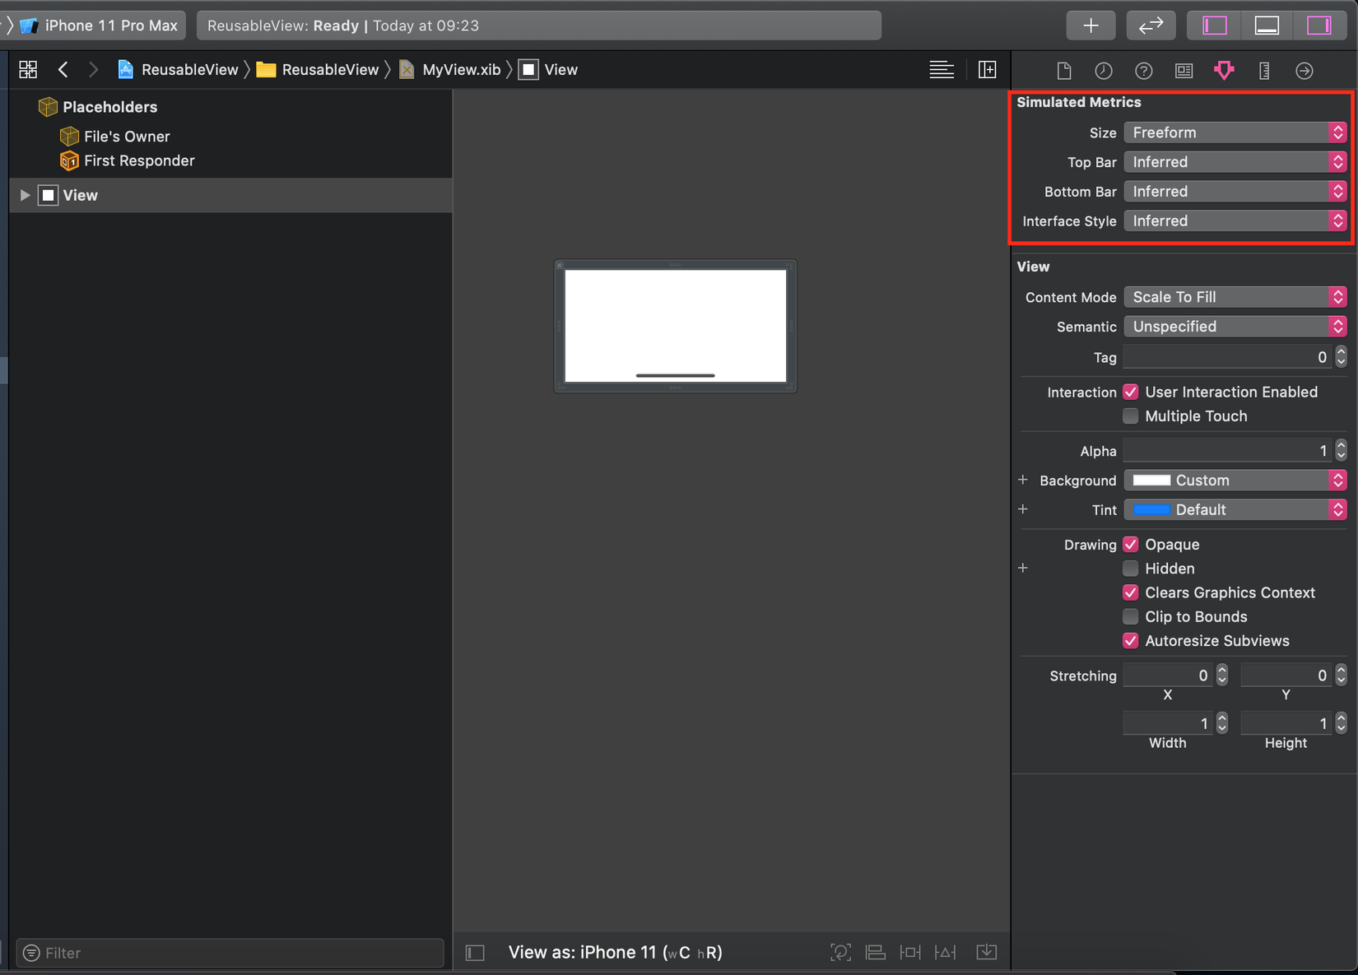Viewport: 1358px width, 975px height.
Task: Open the Size simulated metrics dropdown
Action: (1235, 132)
